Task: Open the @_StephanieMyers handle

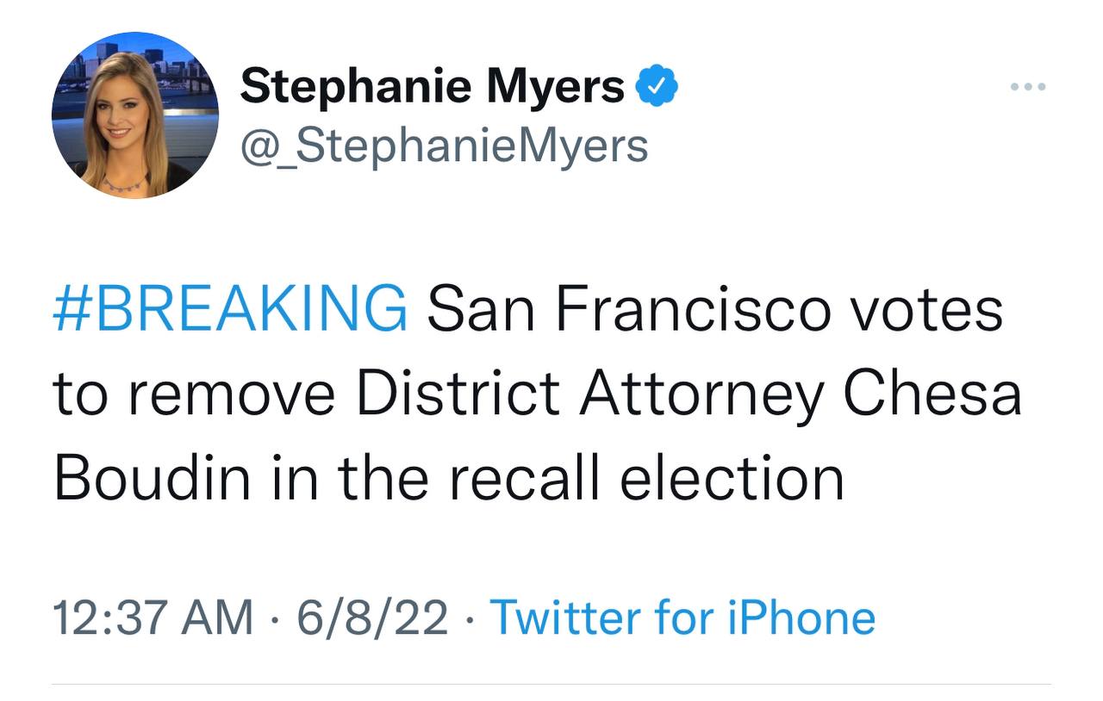Action: [x=444, y=145]
